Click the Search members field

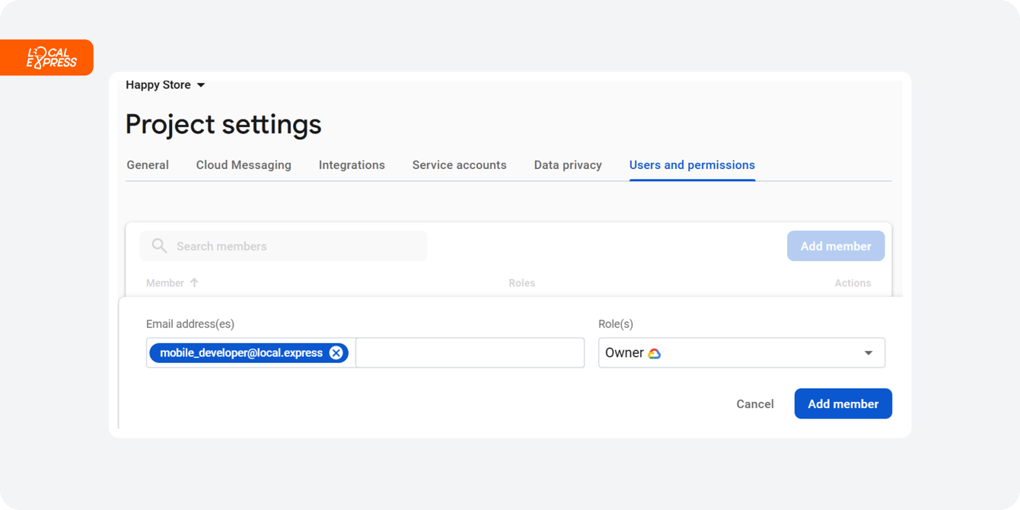coord(283,246)
